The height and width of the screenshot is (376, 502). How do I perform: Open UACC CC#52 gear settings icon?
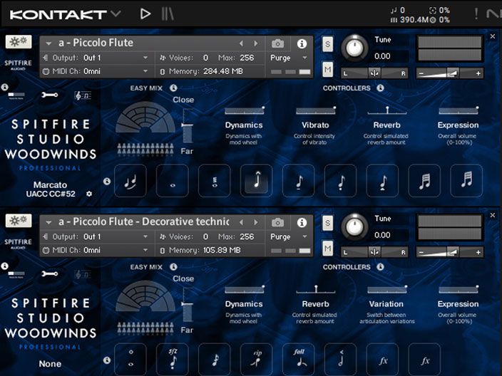point(89,194)
